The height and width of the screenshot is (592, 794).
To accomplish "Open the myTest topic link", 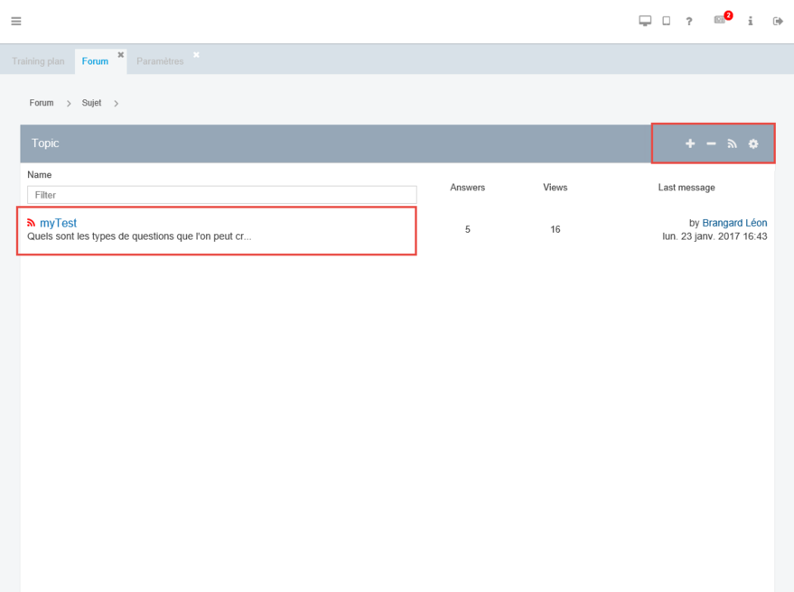I will point(58,223).
